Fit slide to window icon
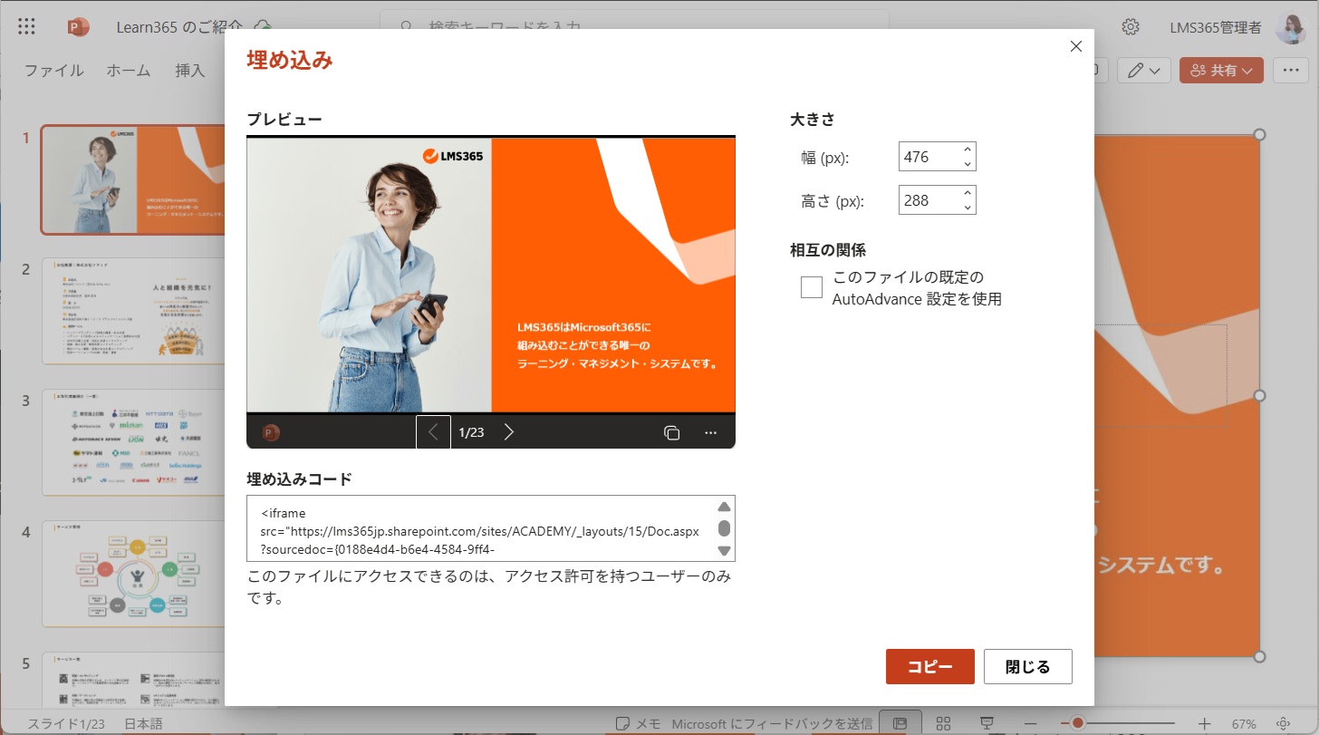The width and height of the screenshot is (1319, 735). tap(1284, 723)
